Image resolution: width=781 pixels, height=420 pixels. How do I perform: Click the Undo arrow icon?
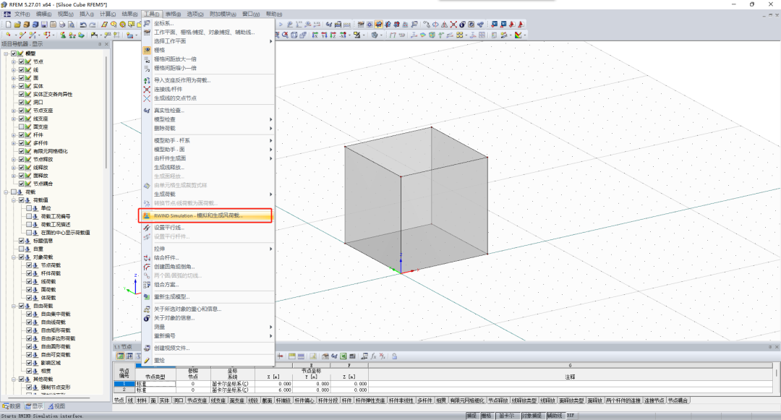(x=83, y=24)
